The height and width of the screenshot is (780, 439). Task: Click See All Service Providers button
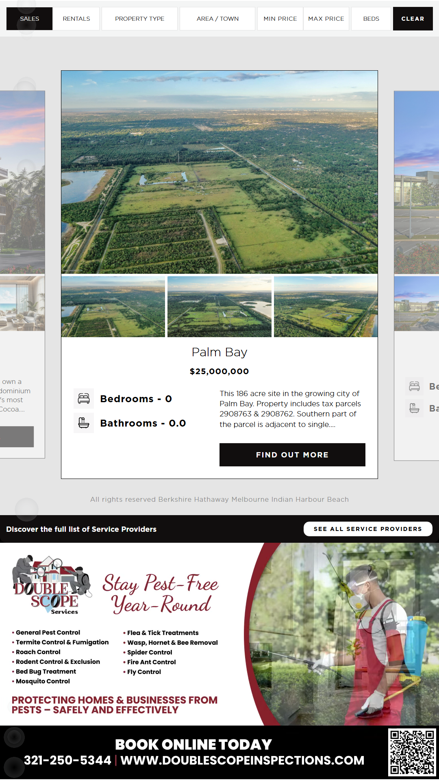[368, 529]
